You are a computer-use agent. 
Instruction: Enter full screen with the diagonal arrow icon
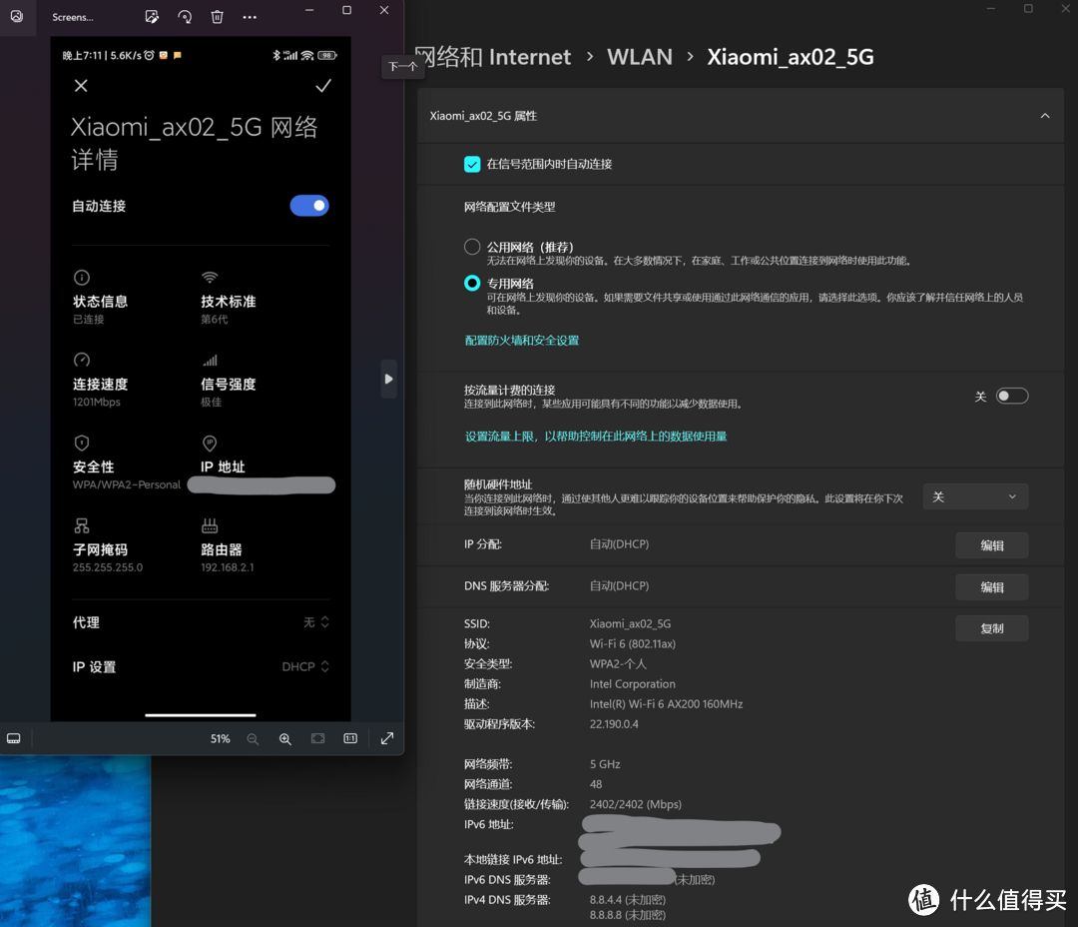[x=387, y=738]
